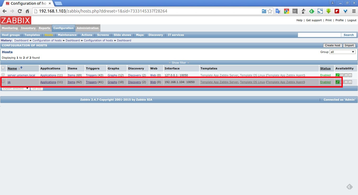Viewport: 358px width, 195px height.
Task: Check the box for host sk
Action: pos(3,82)
